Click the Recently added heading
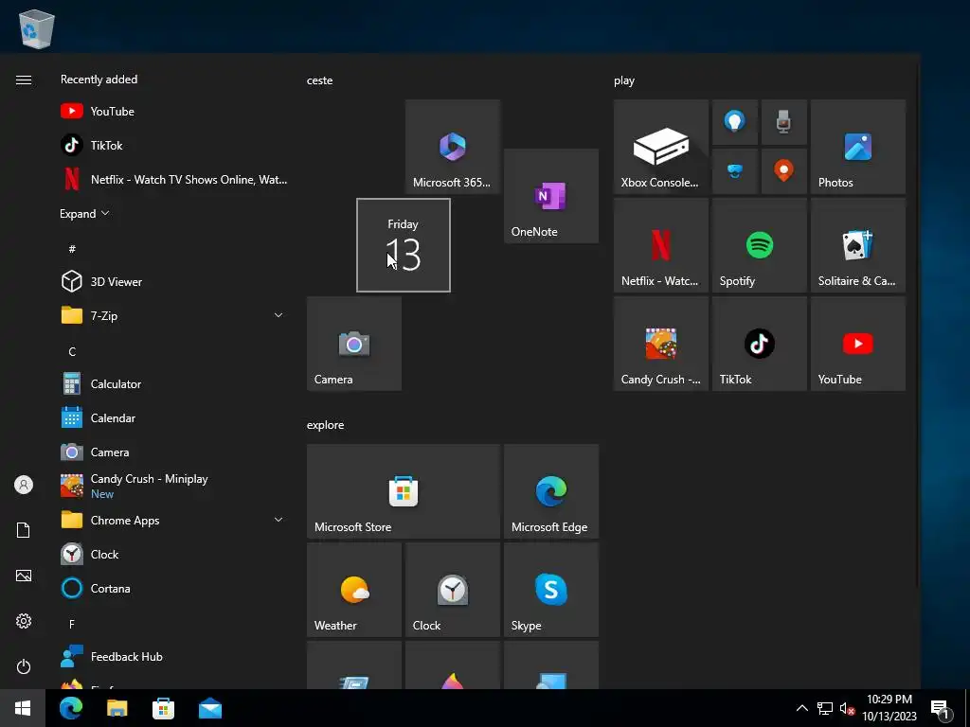 (x=99, y=80)
